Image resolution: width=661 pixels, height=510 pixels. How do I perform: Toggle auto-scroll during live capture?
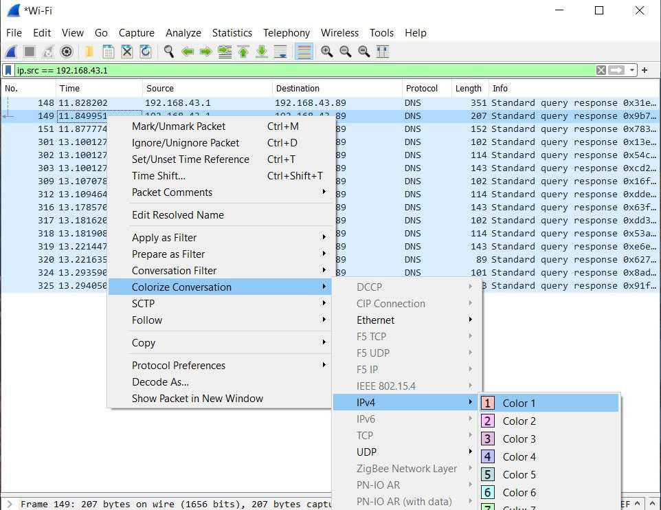pyautogui.click(x=280, y=52)
